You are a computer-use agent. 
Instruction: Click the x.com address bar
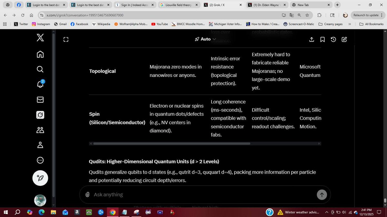pyautogui.click(x=161, y=15)
